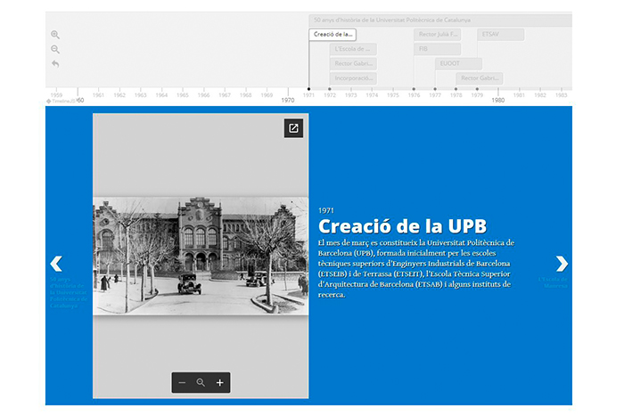The image size is (624, 416).
Task: Open the 'EUOOT' timeline marker
Action: coord(458,64)
